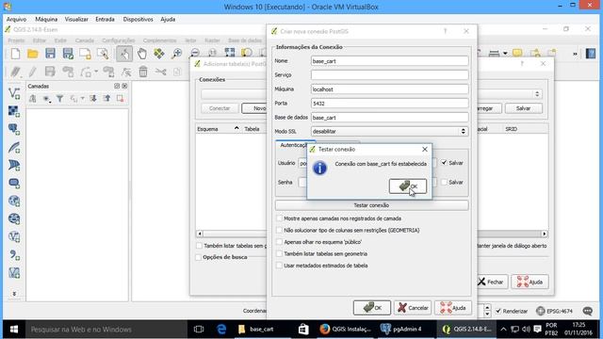
Task: Select the Pan Map hand tool
Action: click(x=142, y=54)
